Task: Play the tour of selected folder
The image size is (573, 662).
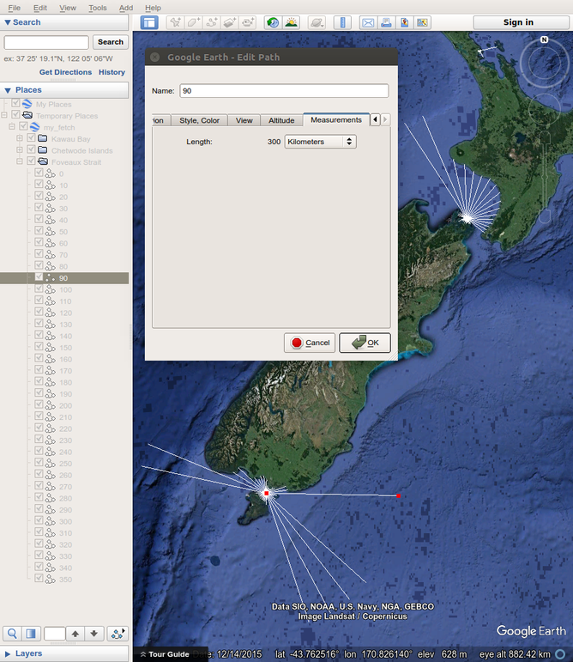Action: [118, 634]
